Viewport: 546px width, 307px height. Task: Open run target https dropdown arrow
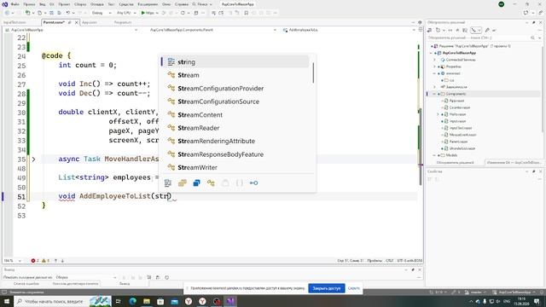point(157,13)
